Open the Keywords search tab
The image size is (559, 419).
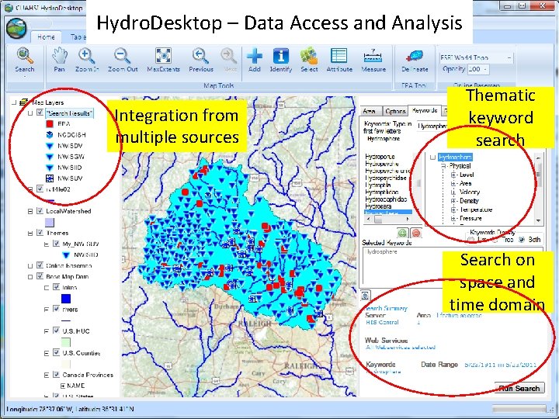pos(425,110)
